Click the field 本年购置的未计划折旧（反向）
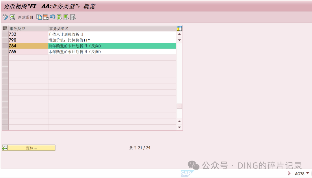Viewport: 312px width, 178px height. (x=112, y=52)
